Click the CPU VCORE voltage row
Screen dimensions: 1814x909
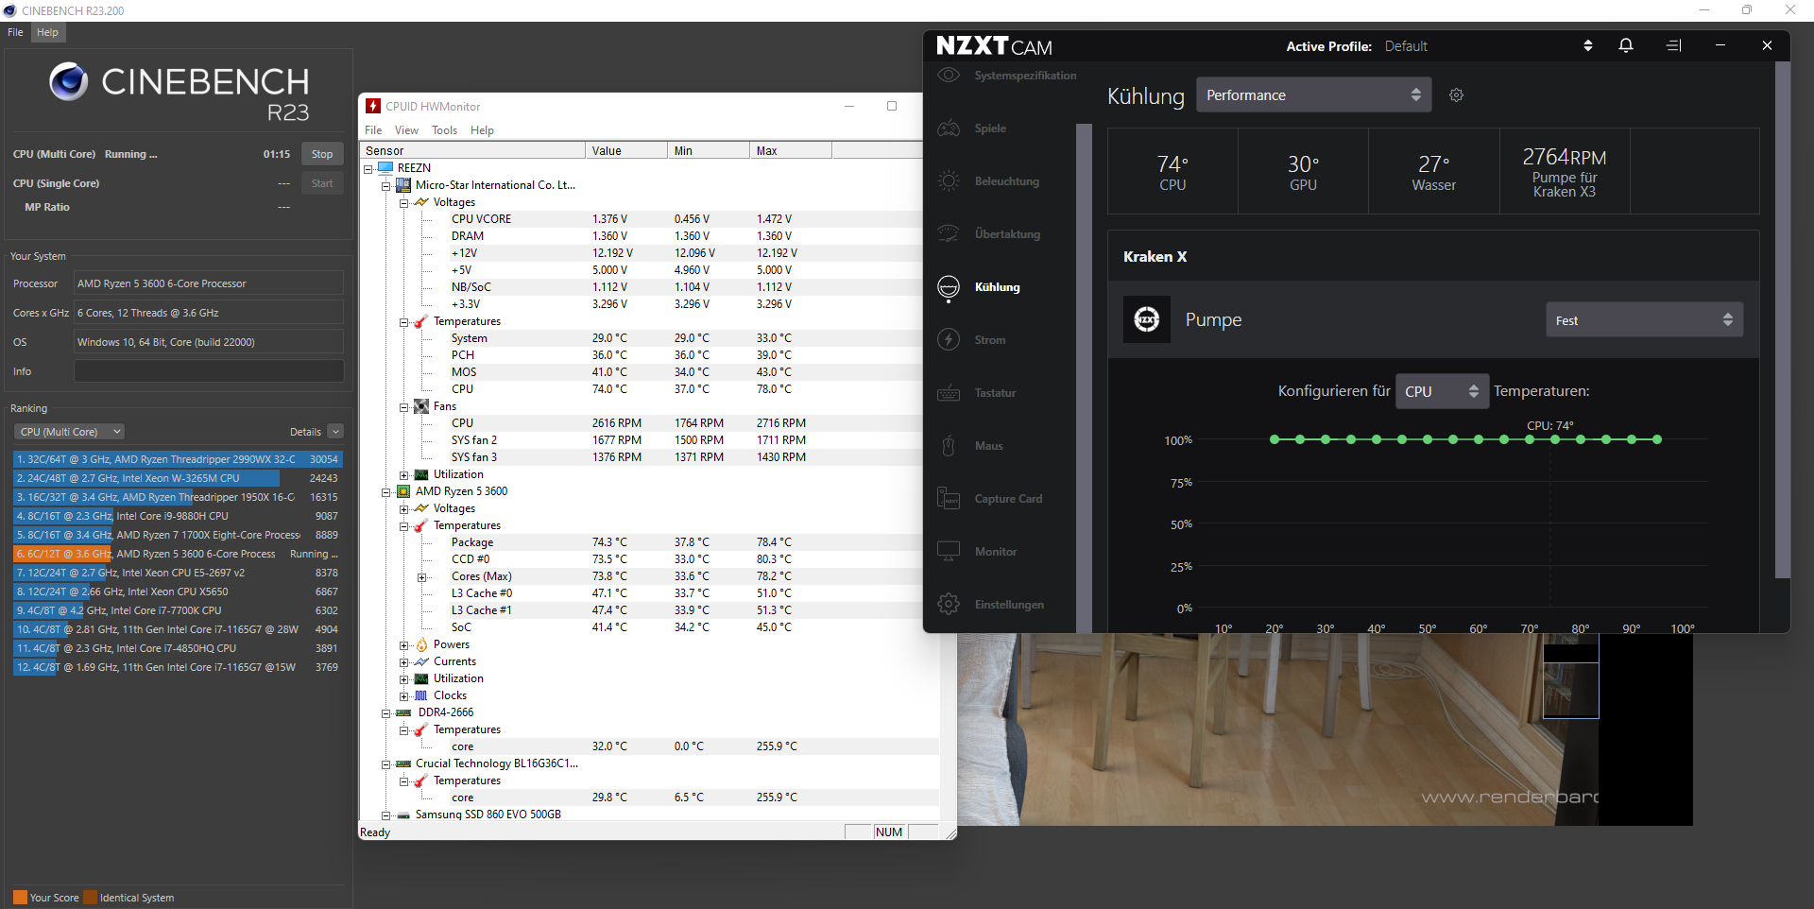(648, 219)
